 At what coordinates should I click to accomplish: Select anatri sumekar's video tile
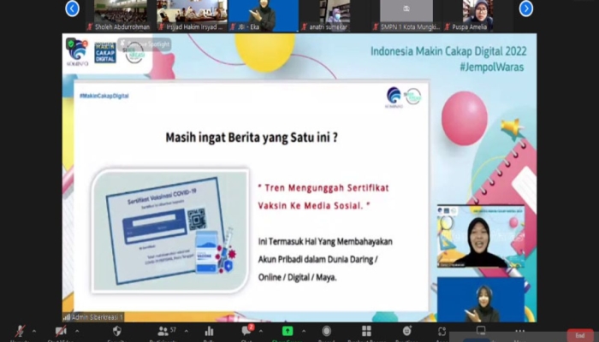(x=335, y=15)
